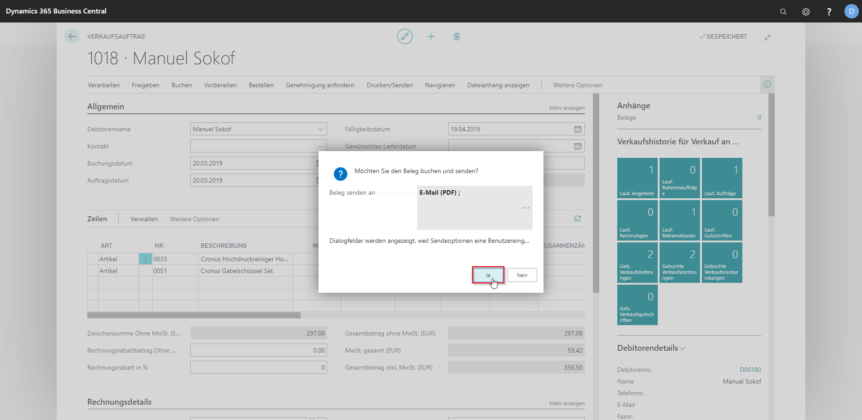Click Dynamics 365 Business Central title
The image size is (862, 420).
56,11
